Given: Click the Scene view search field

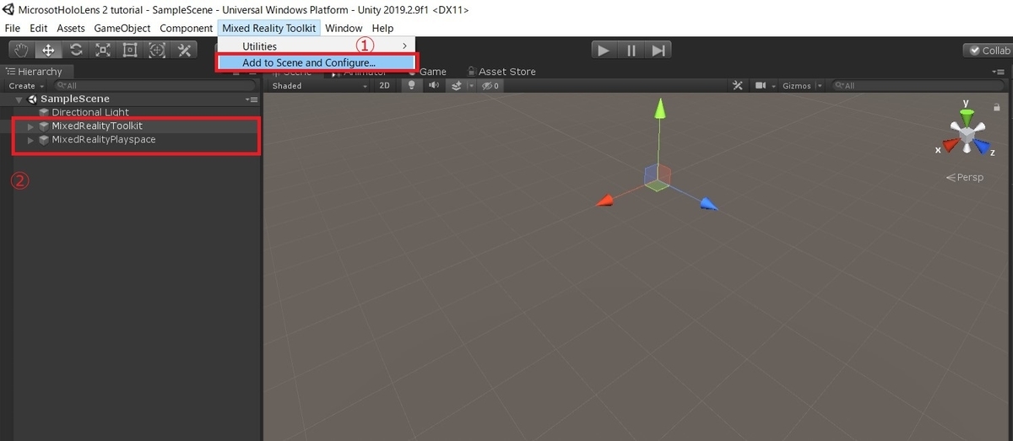Looking at the screenshot, I should (920, 86).
